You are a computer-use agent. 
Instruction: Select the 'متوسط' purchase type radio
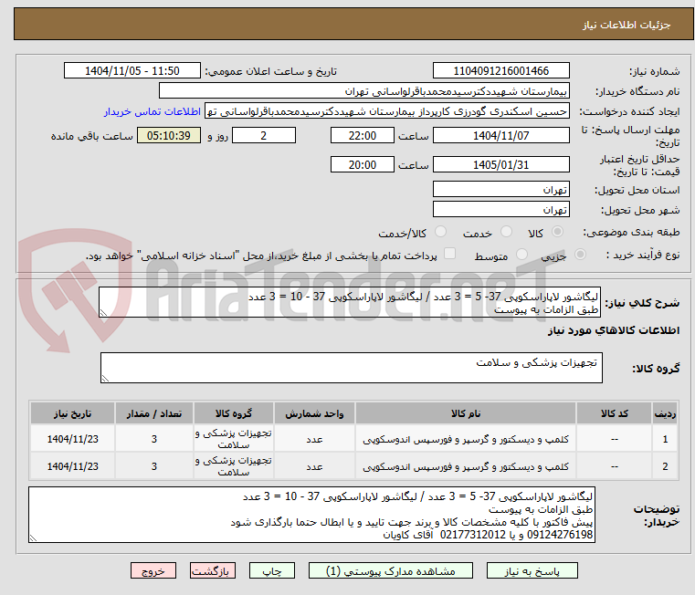pyautogui.click(x=522, y=255)
